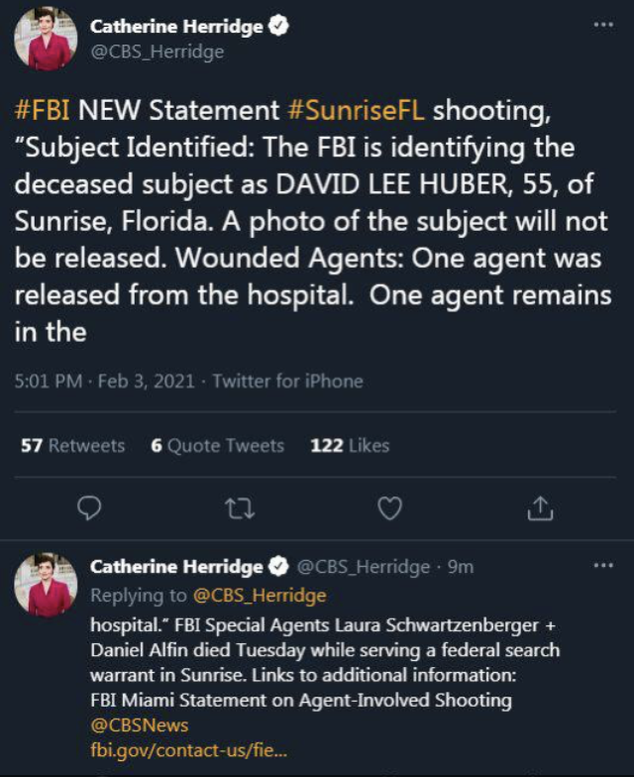View the 57 Retweets list
This screenshot has width=634, height=777.
(73, 446)
